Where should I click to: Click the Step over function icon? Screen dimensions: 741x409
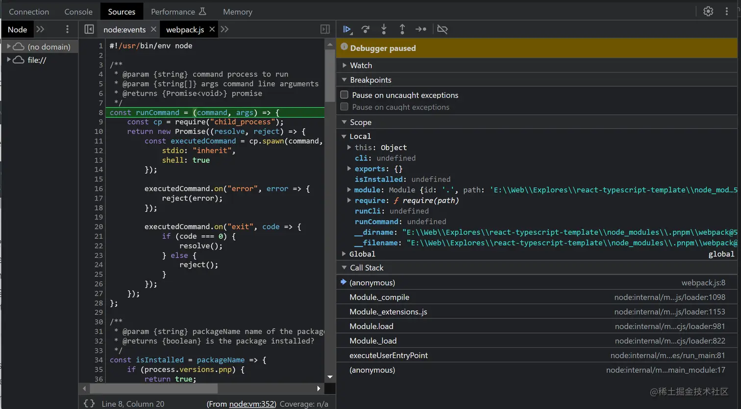[x=365, y=29]
